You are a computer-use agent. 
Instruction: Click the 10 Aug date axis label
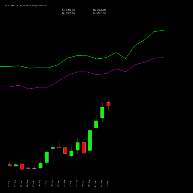(39, 184)
